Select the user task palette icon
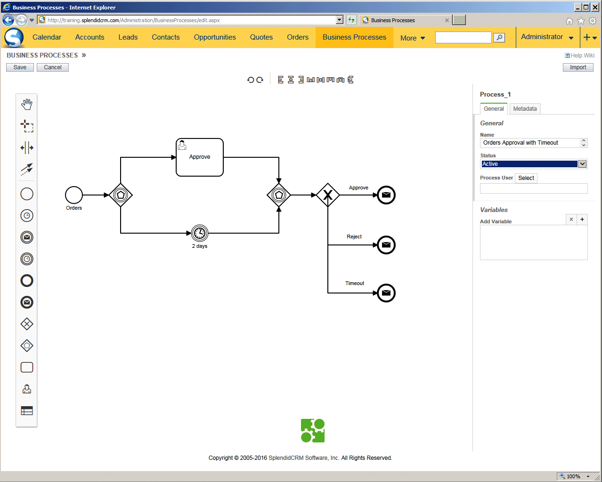The height and width of the screenshot is (482, 602). [x=27, y=389]
